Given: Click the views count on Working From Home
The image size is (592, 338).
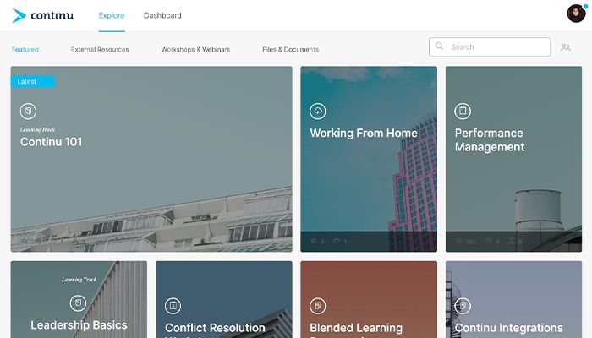Looking at the screenshot, I should pyautogui.click(x=318, y=241).
